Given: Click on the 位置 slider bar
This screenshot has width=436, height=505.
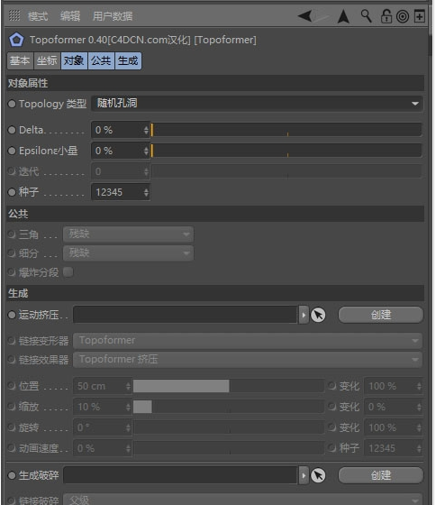Looking at the screenshot, I should click(229, 386).
